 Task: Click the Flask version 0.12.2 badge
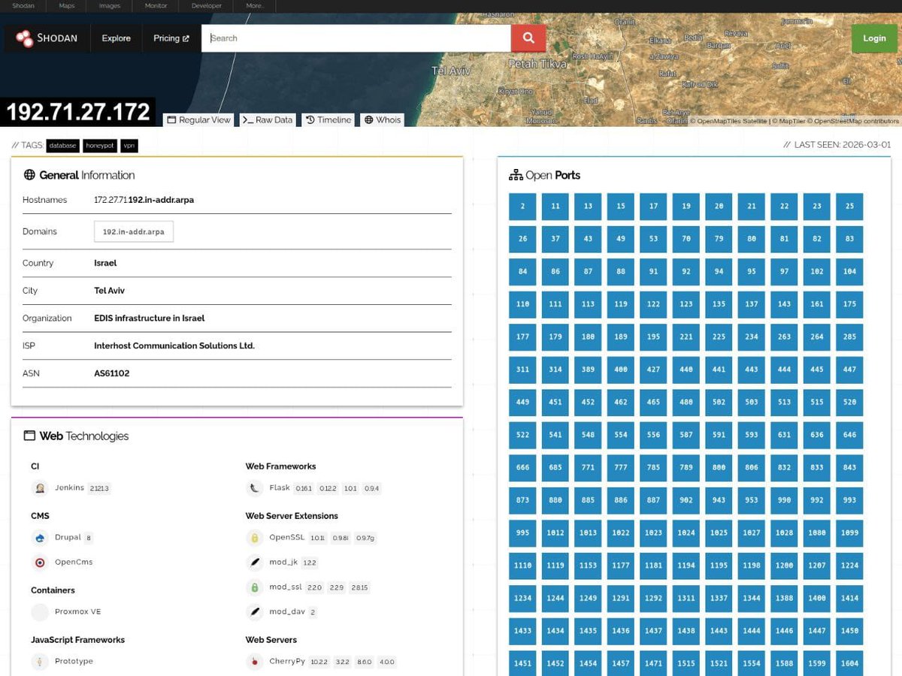click(x=328, y=488)
